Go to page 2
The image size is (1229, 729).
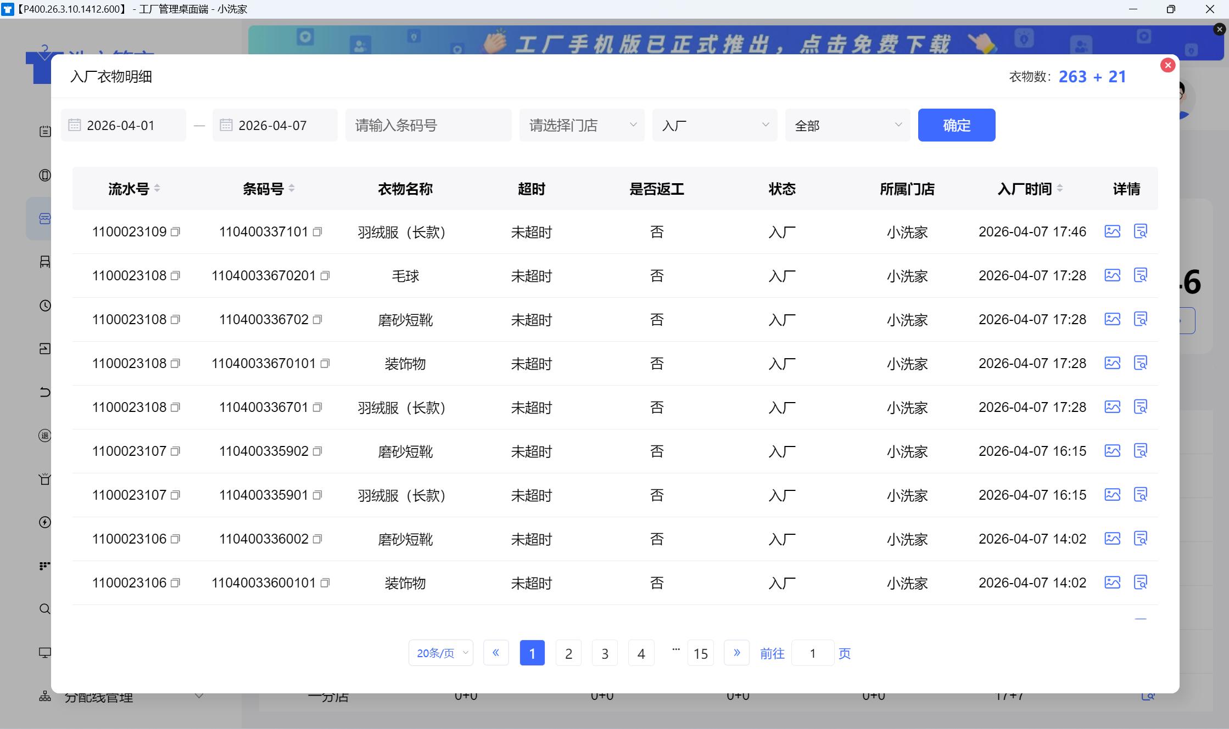[568, 653]
